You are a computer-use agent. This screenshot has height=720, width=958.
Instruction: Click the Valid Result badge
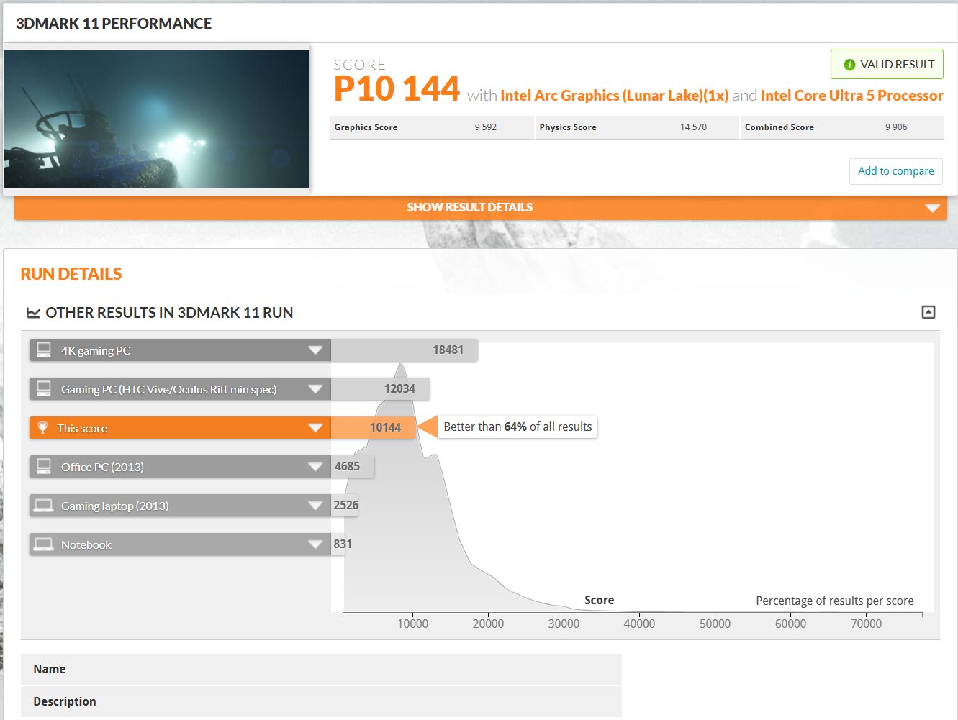(887, 65)
